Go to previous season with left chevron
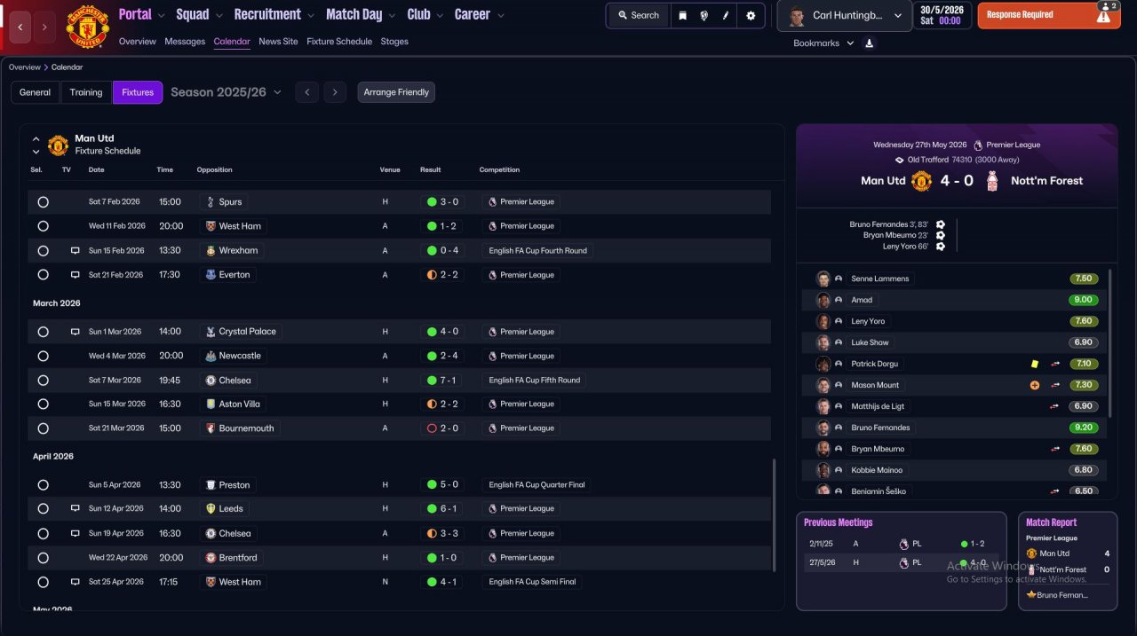 [306, 92]
